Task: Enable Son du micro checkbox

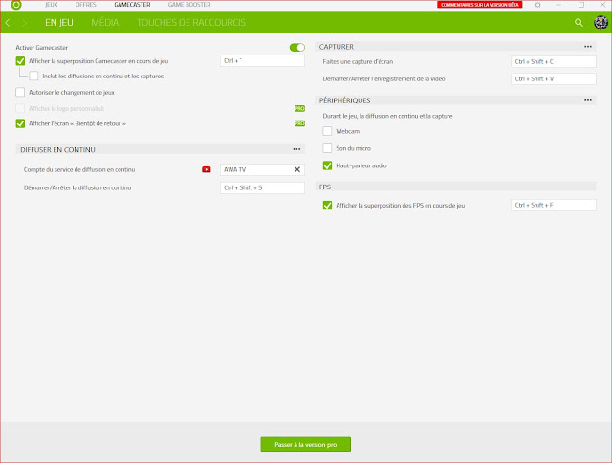Action: 327,148
